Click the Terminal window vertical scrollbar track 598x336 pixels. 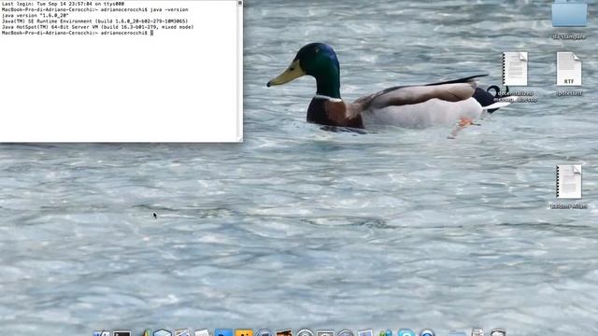(x=240, y=71)
